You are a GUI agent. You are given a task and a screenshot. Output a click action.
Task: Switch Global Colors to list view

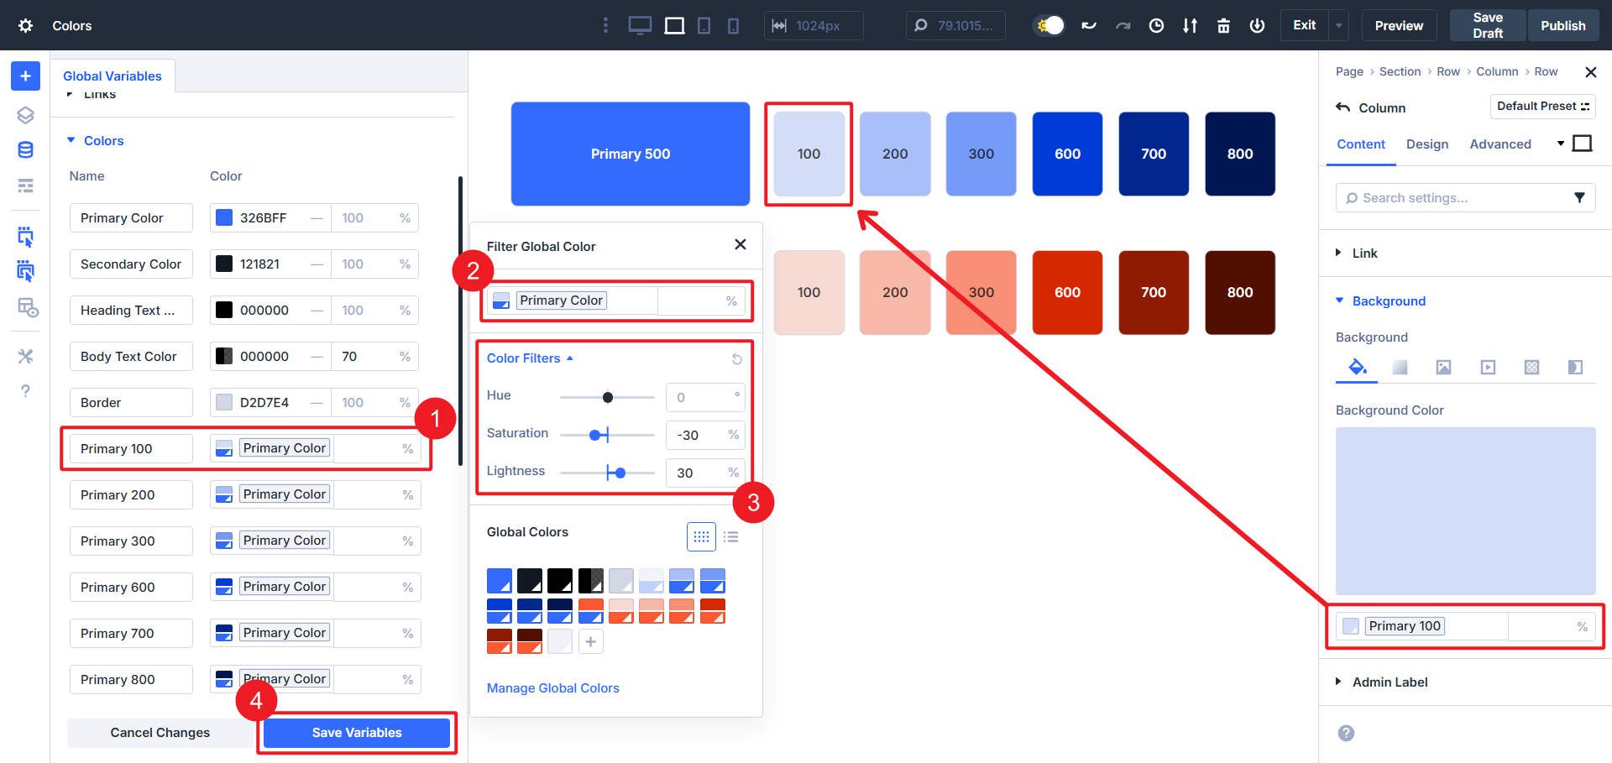[730, 536]
